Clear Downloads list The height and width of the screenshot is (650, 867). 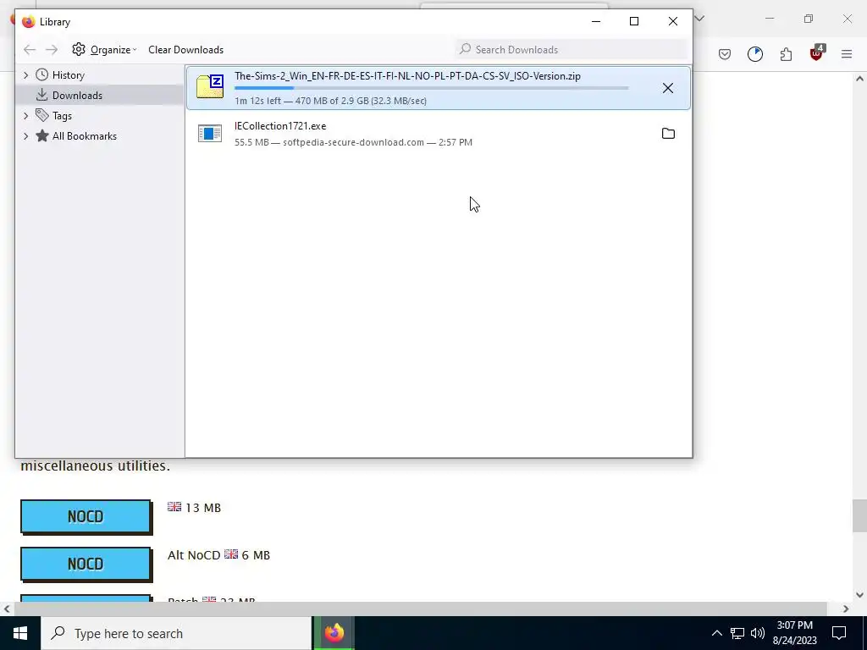point(185,50)
